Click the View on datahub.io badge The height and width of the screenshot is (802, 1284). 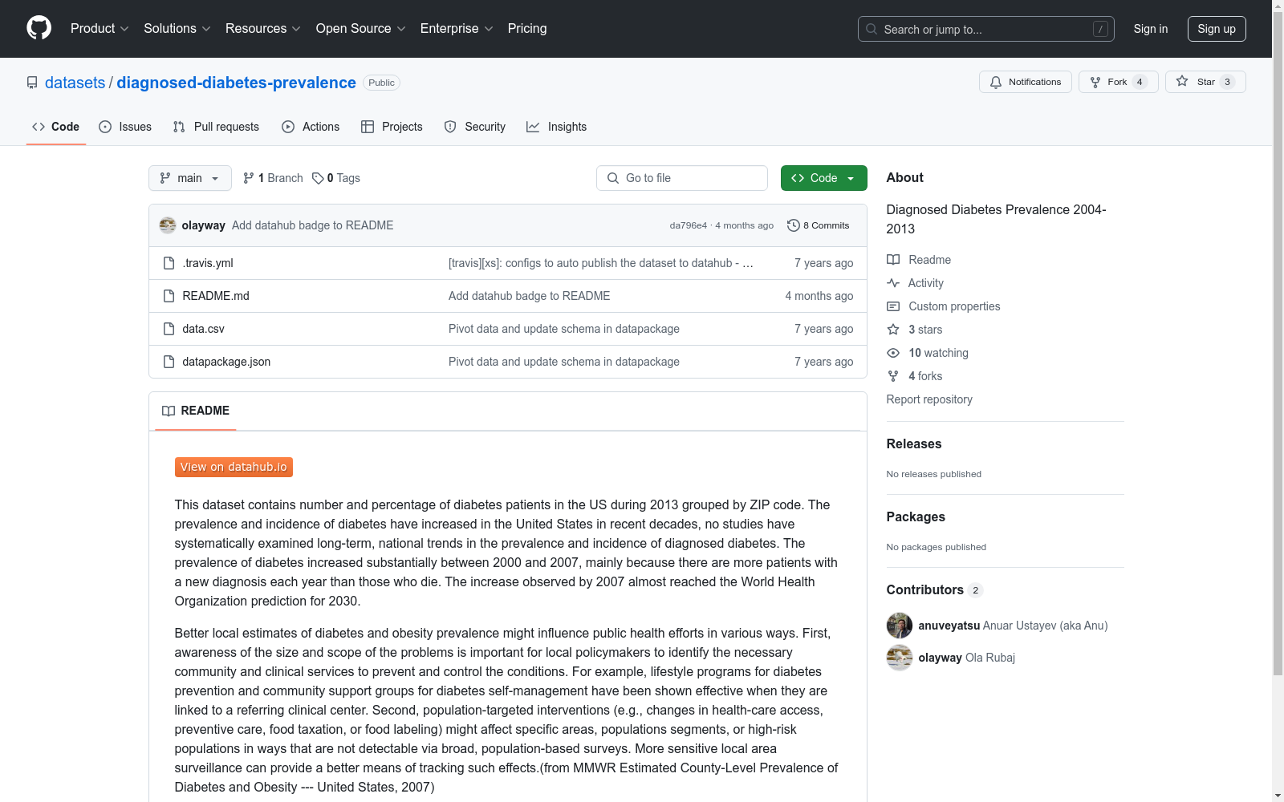(x=234, y=467)
